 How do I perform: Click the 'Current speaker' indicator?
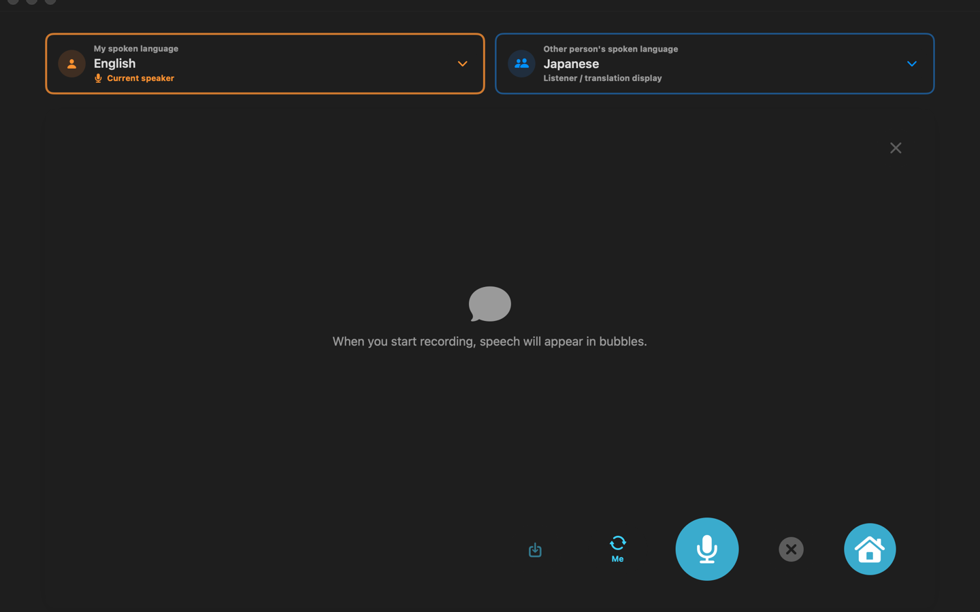(134, 78)
